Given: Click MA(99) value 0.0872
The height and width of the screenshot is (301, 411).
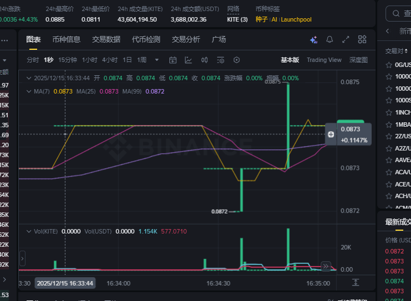Looking at the screenshot, I should point(155,91).
